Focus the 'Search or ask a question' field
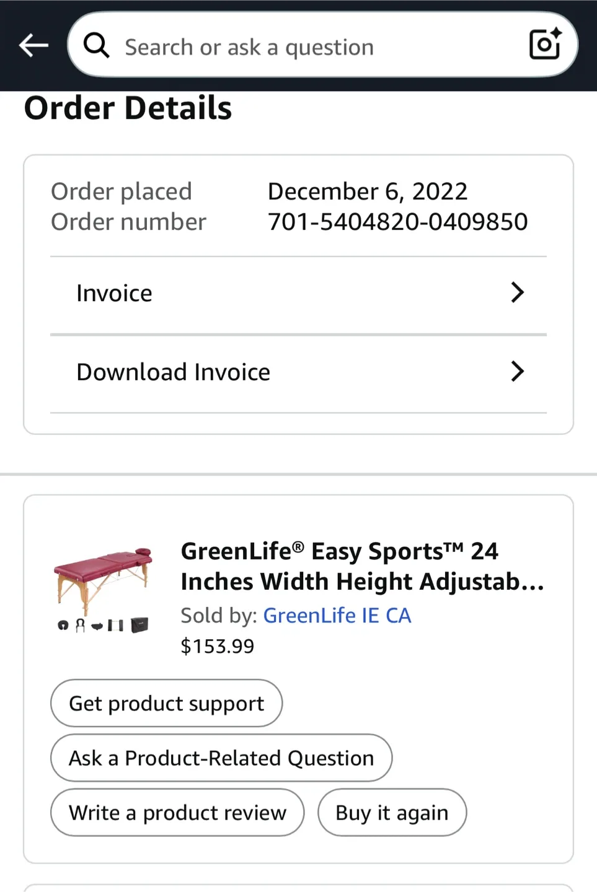Viewport: 597px width, 892px height. tap(310, 47)
